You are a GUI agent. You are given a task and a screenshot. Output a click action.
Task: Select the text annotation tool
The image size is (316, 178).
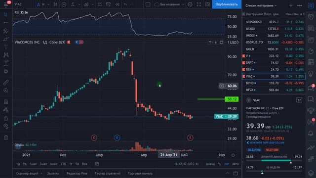pyautogui.click(x=6, y=47)
